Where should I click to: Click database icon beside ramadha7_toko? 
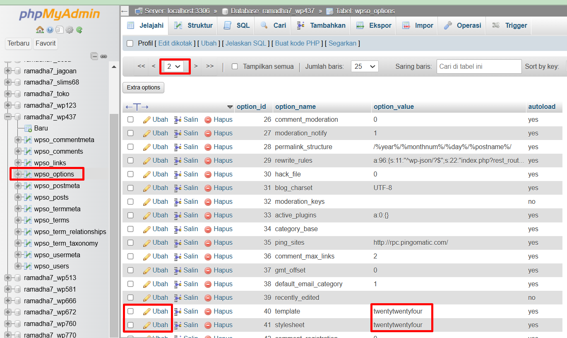[x=17, y=94]
